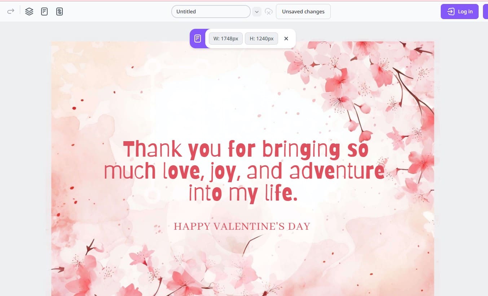Click the redo arrow icon
This screenshot has height=296, width=488.
[11, 12]
